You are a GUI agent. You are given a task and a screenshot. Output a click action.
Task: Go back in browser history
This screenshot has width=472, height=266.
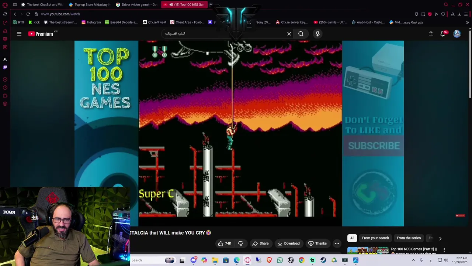(15, 14)
